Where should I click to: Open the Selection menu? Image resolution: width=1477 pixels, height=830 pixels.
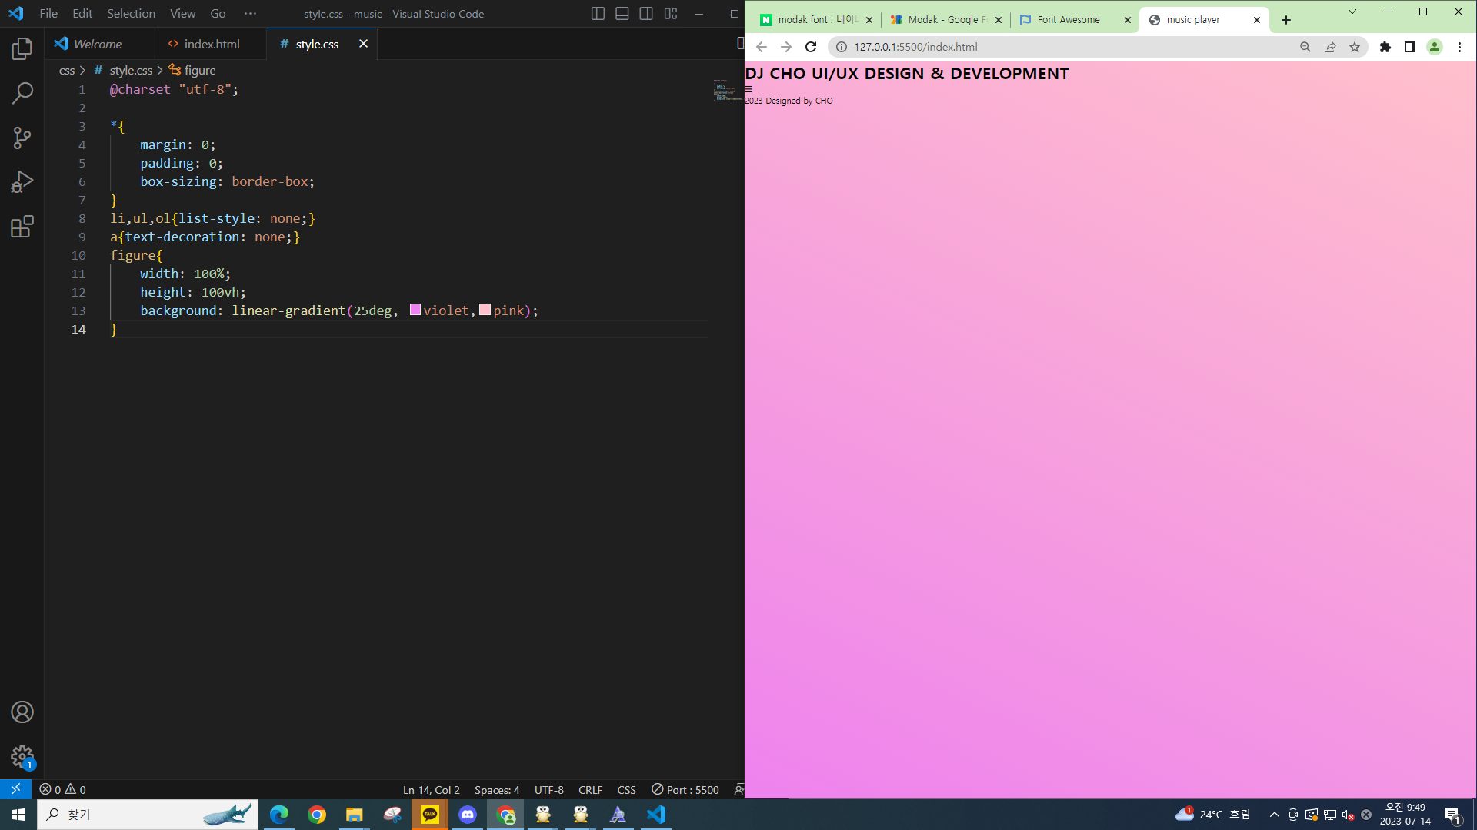[x=131, y=14]
